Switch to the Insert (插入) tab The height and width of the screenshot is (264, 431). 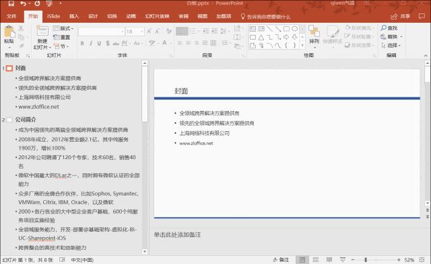pos(74,16)
